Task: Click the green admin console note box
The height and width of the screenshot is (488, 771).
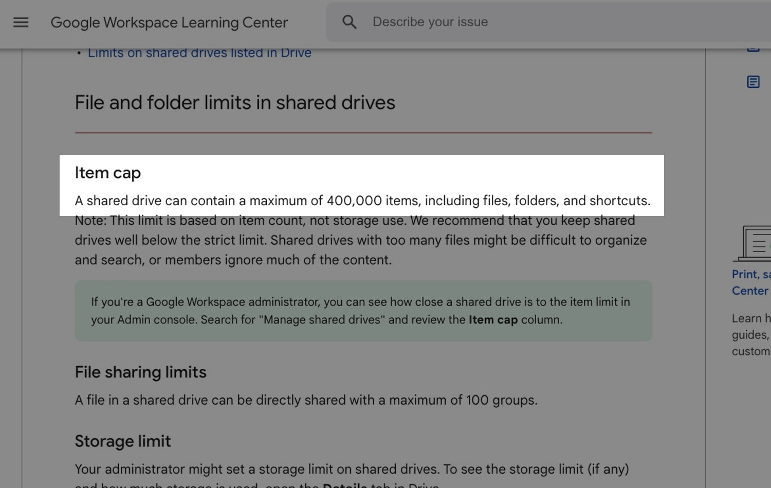Action: point(363,311)
